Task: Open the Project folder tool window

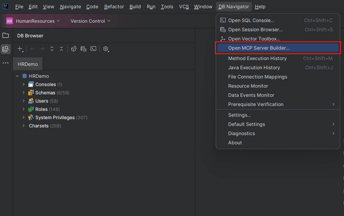Action: [x=6, y=35]
